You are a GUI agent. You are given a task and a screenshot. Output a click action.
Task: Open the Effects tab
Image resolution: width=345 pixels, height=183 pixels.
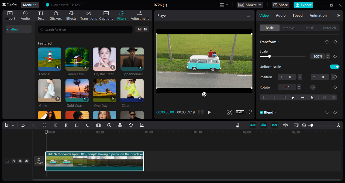click(71, 16)
